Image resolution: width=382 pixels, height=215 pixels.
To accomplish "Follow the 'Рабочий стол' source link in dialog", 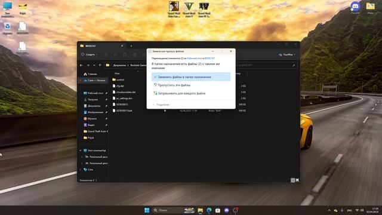I will pos(195,59).
